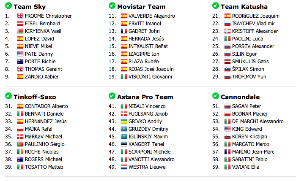This screenshot has width=296, height=181.
Task: Click the green checkmark beside Astana Pro Team
Action: coord(112,96)
